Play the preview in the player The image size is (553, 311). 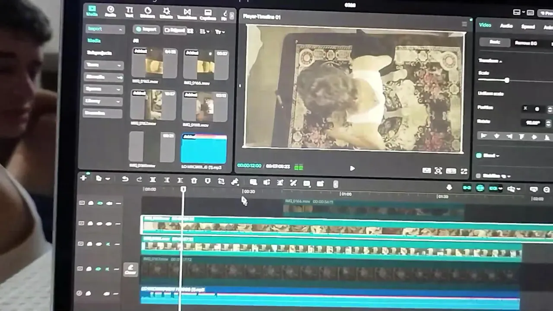coord(352,168)
